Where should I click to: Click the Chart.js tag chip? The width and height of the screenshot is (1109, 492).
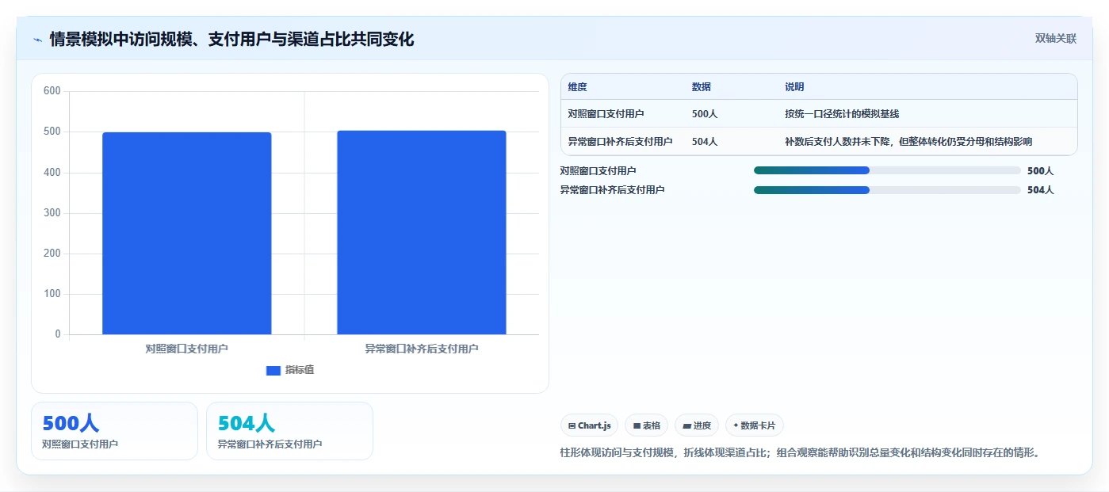(x=590, y=425)
